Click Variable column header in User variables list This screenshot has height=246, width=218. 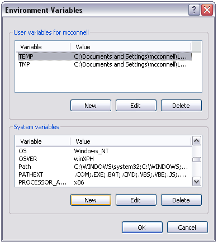pos(43,47)
